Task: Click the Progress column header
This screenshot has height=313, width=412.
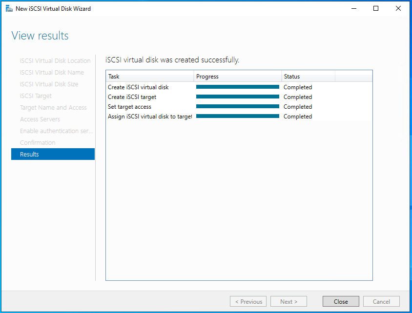Action: click(237, 77)
